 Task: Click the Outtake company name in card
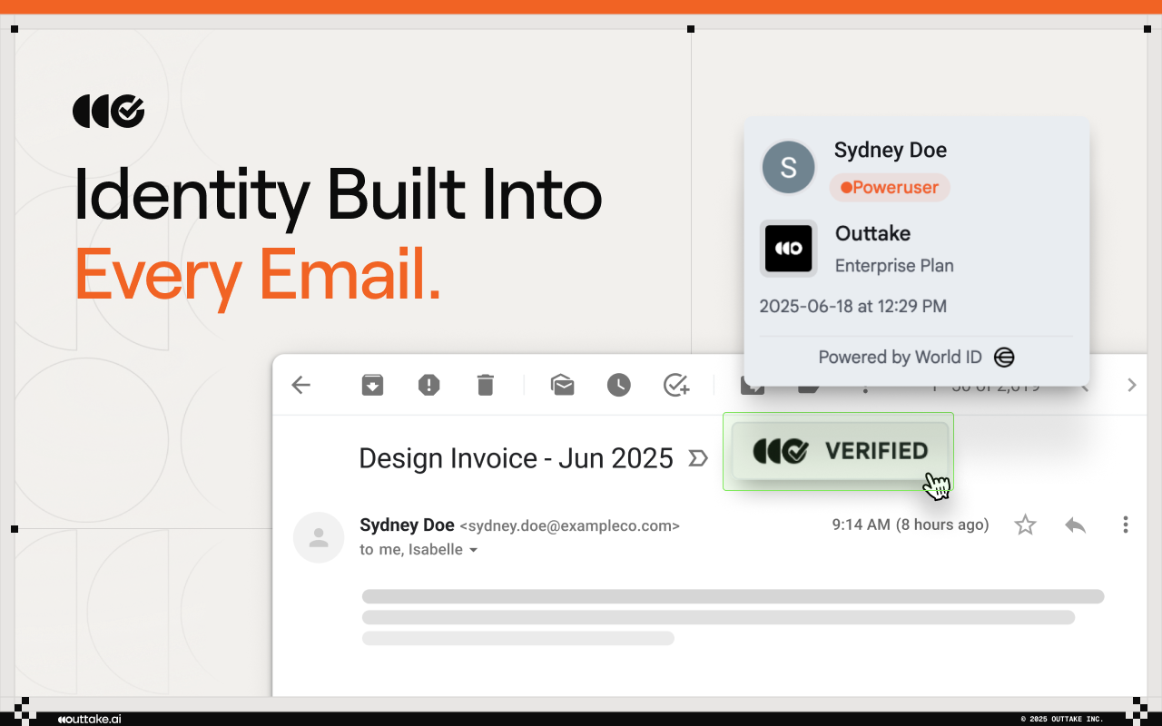[x=872, y=233]
